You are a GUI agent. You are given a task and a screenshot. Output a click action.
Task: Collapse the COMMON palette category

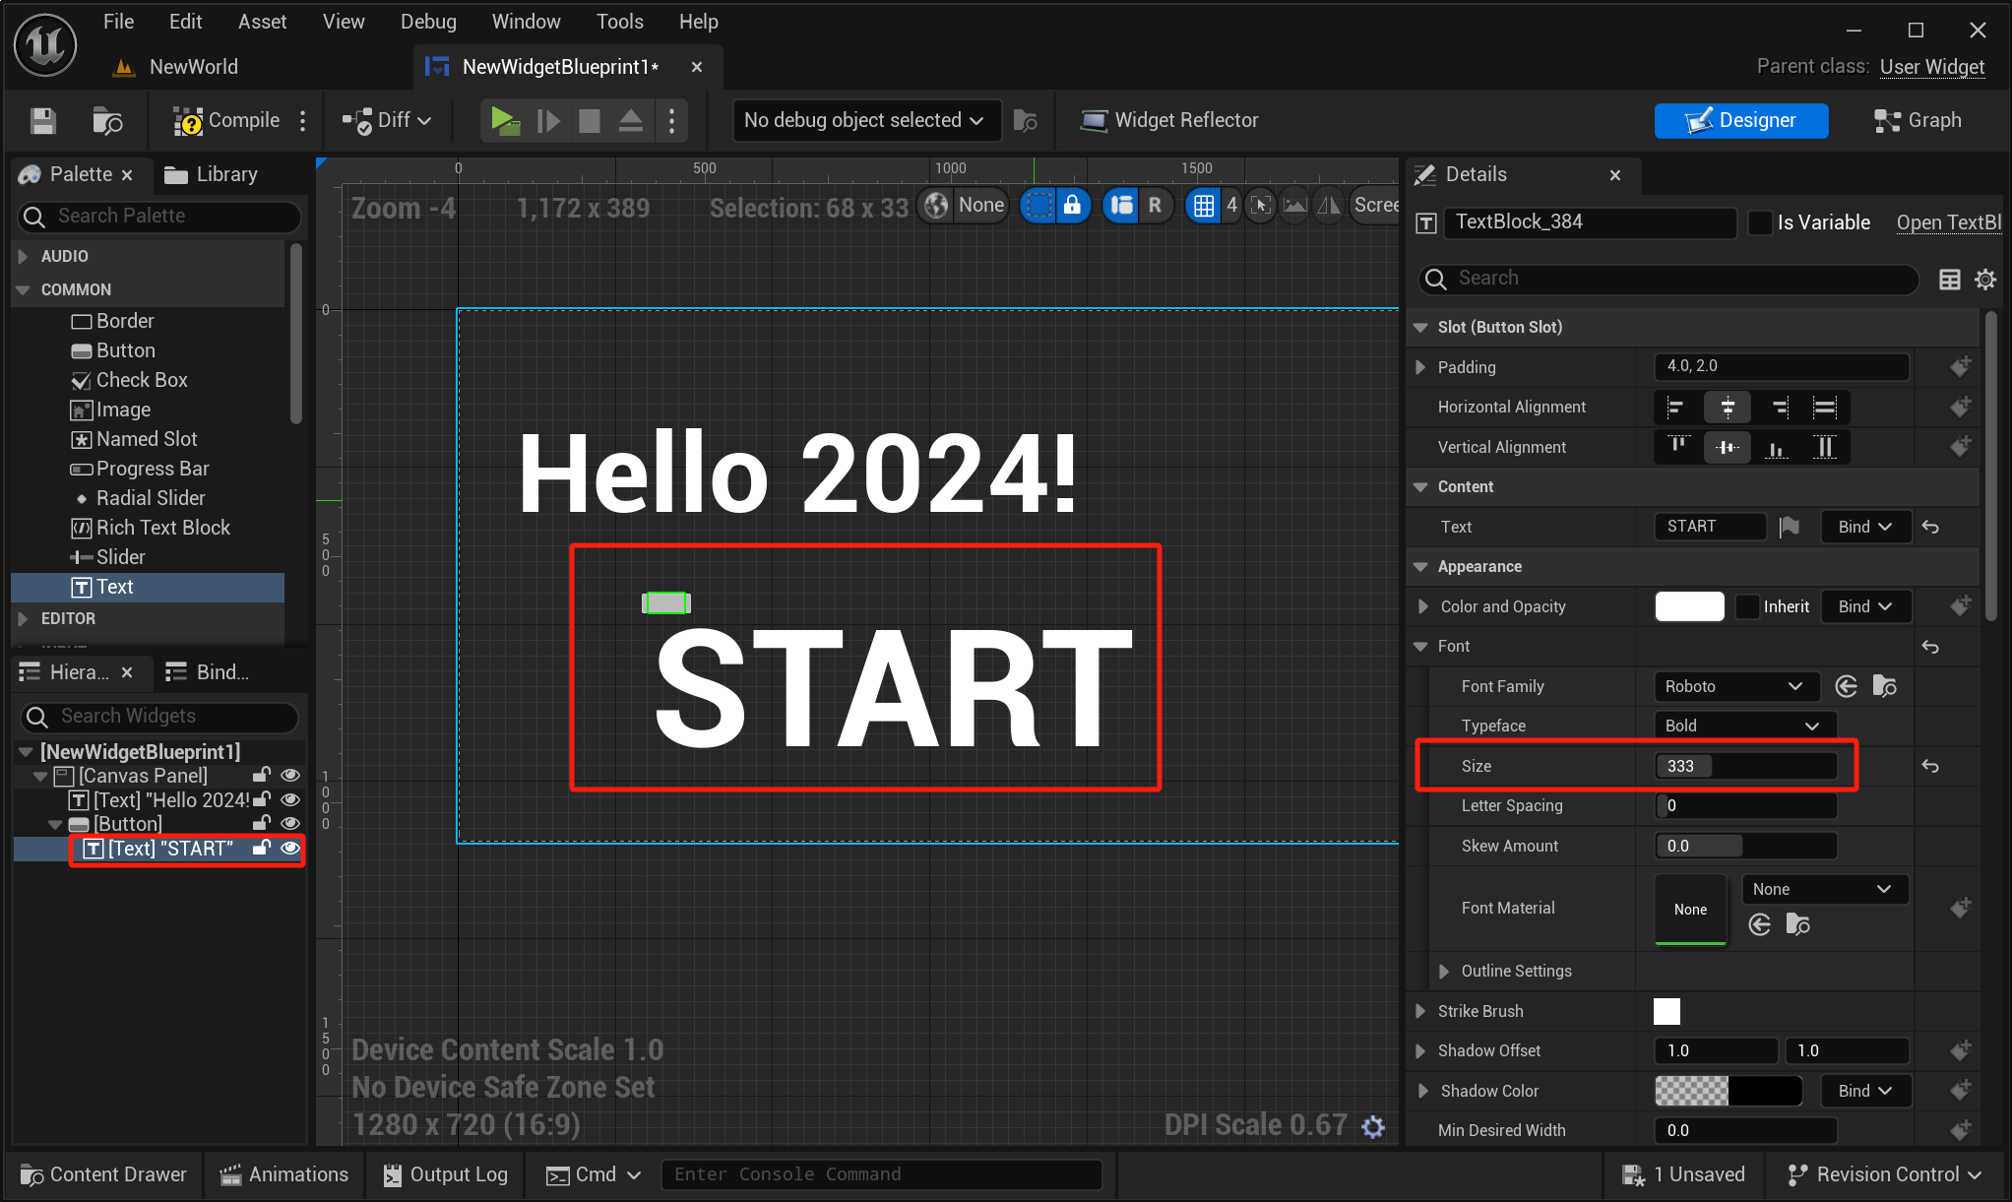coord(23,289)
